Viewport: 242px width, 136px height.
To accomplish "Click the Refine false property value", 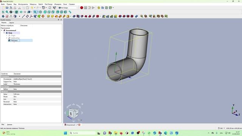I will point(37,89).
